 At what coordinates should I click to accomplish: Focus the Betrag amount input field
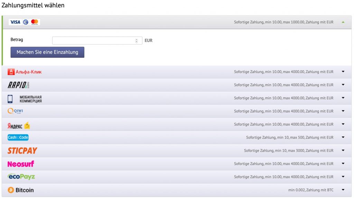[93, 41]
